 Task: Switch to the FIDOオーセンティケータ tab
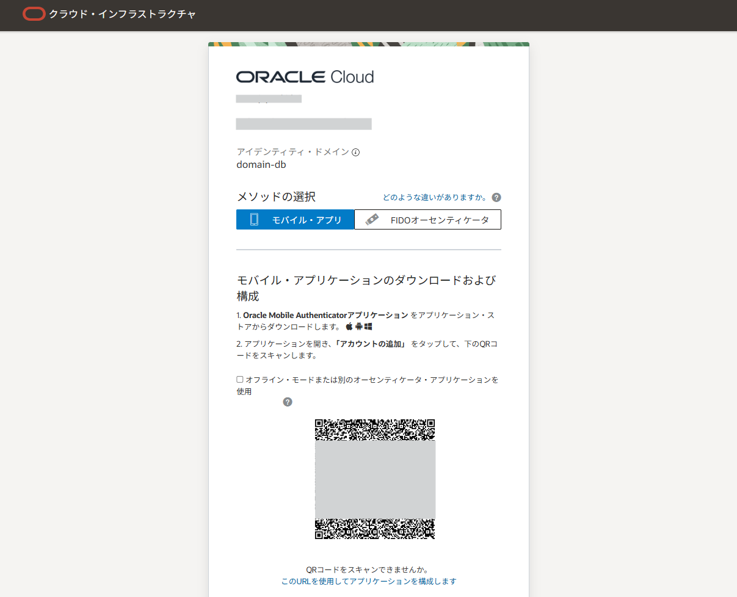(x=427, y=219)
